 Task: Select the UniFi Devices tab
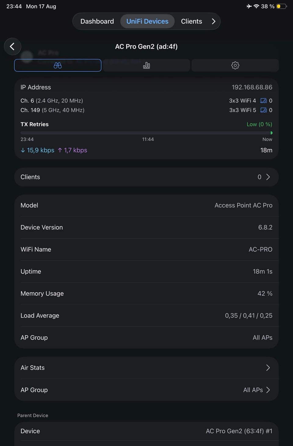[x=147, y=21]
